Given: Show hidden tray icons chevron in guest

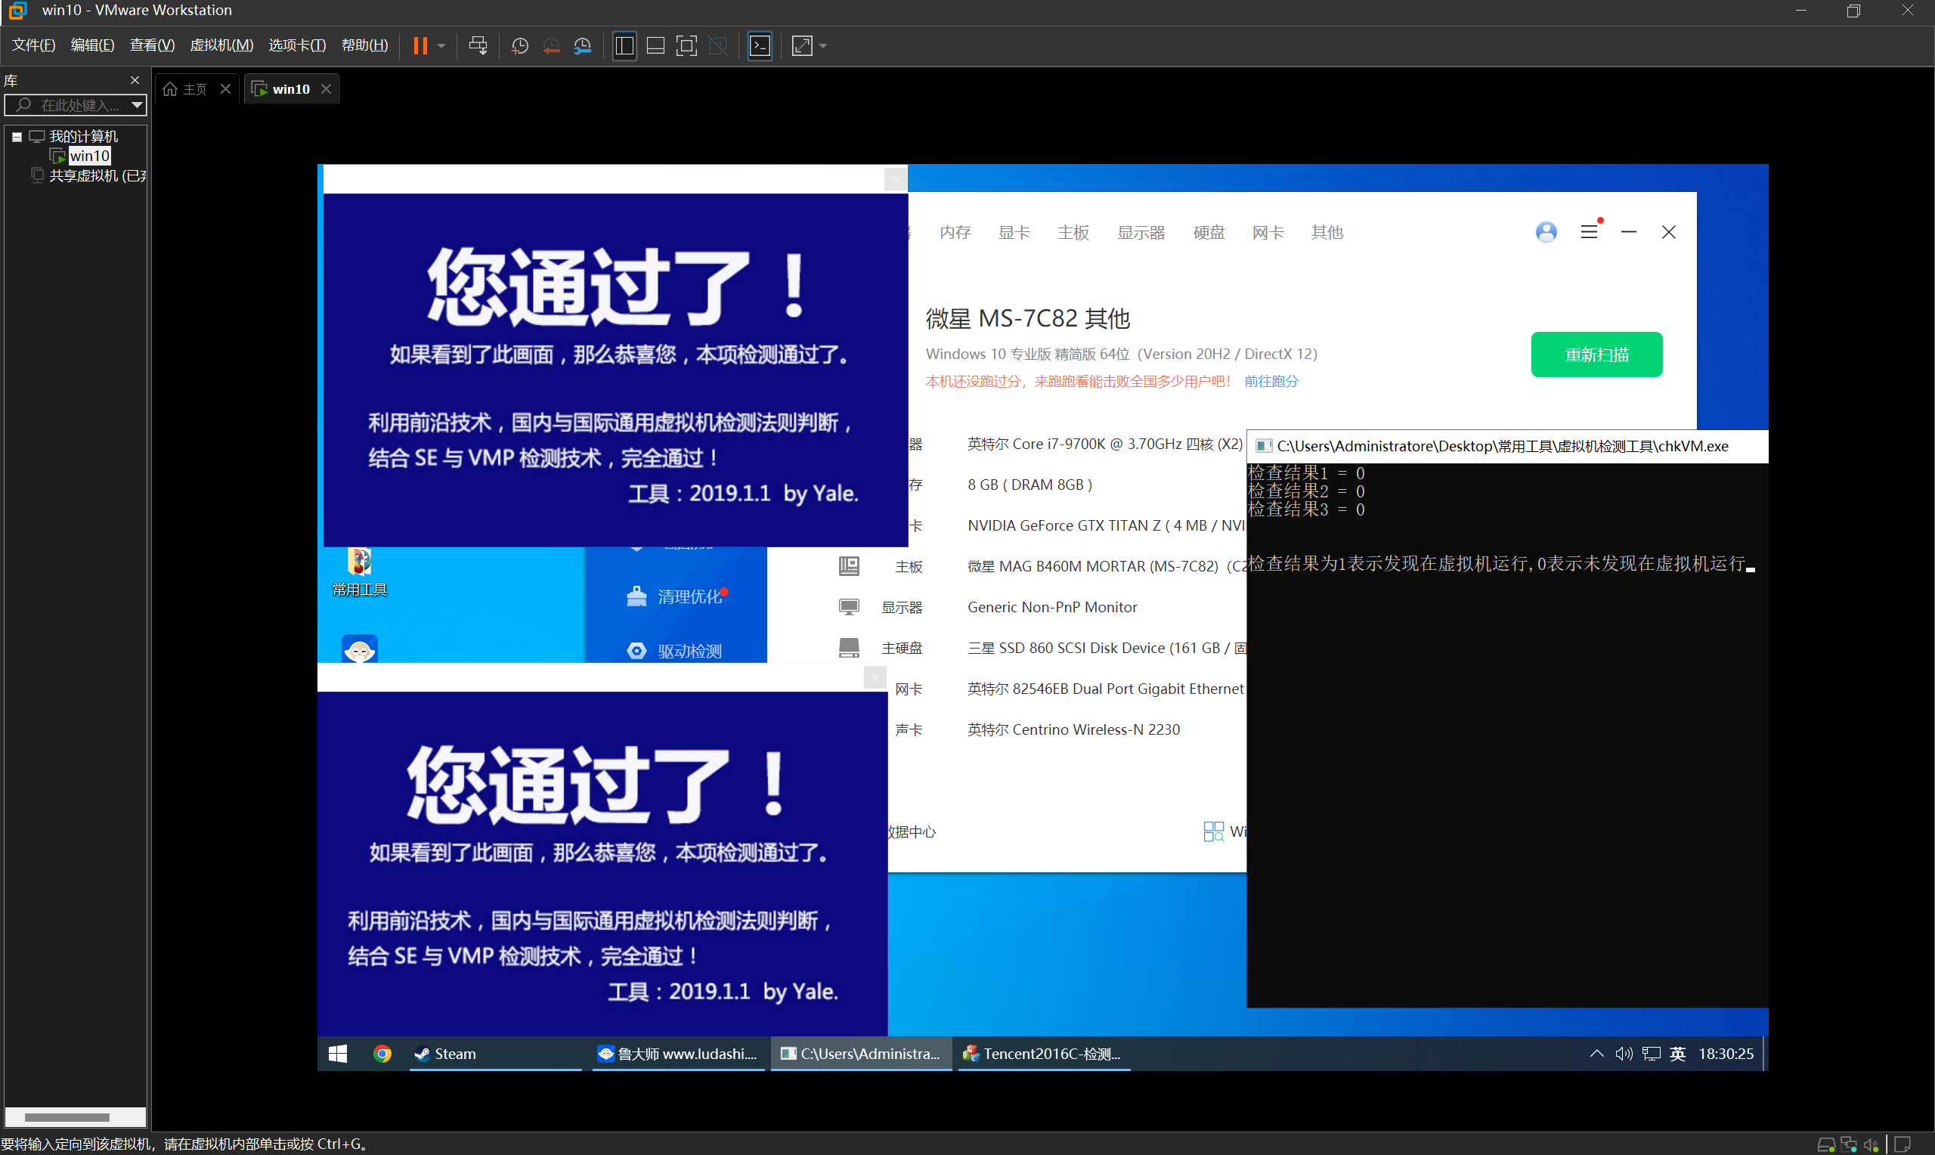Looking at the screenshot, I should coord(1596,1053).
